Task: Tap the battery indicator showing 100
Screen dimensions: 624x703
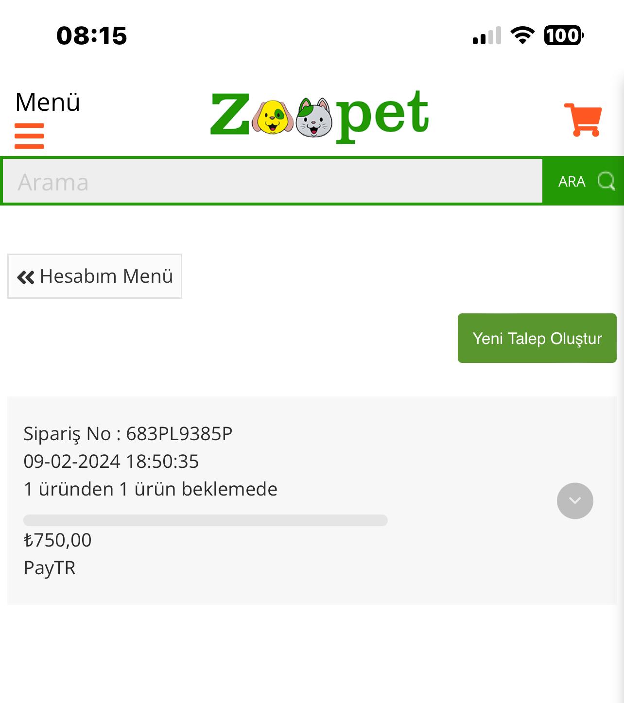Action: point(563,35)
